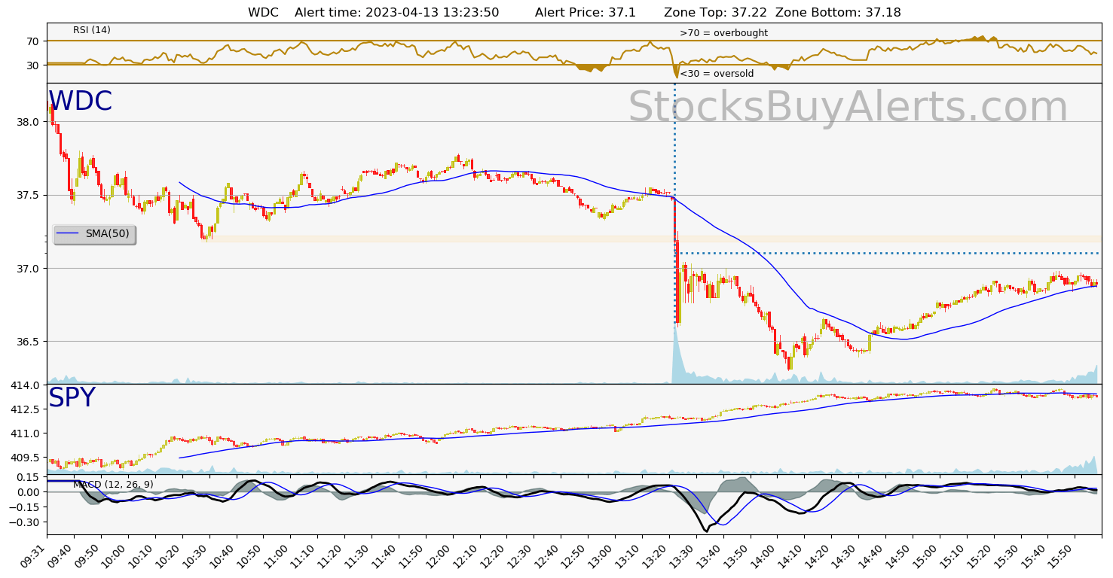The width and height of the screenshot is (1113, 578).
Task: Click the 409.5 SPY axis label
Action: pyautogui.click(x=26, y=458)
